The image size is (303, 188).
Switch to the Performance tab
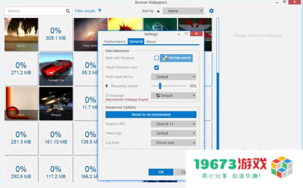click(115, 42)
